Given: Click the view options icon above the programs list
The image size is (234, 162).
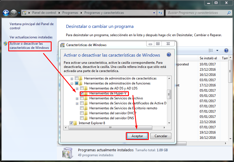Looking at the screenshot, I should pyautogui.click(x=211, y=51).
